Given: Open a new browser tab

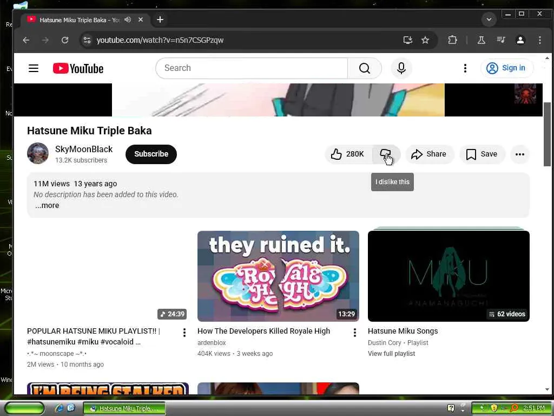Looking at the screenshot, I should pyautogui.click(x=160, y=20).
